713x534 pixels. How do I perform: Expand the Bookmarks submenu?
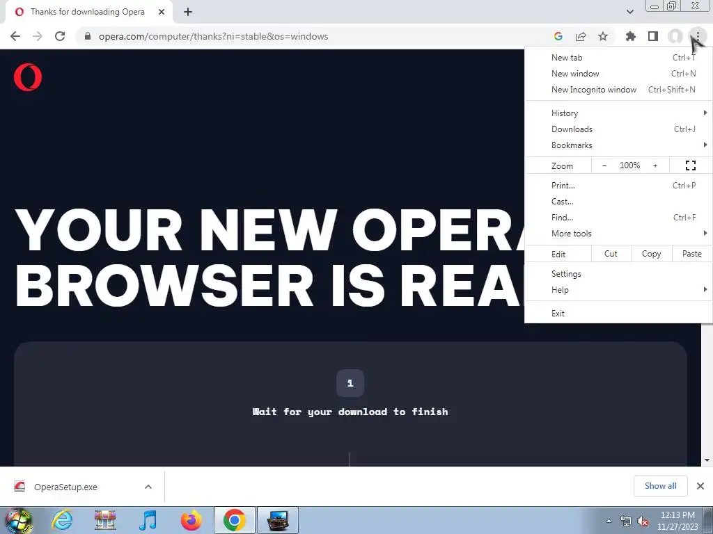pos(618,145)
